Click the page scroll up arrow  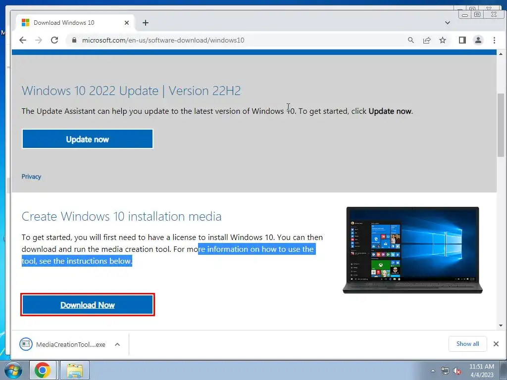click(501, 53)
